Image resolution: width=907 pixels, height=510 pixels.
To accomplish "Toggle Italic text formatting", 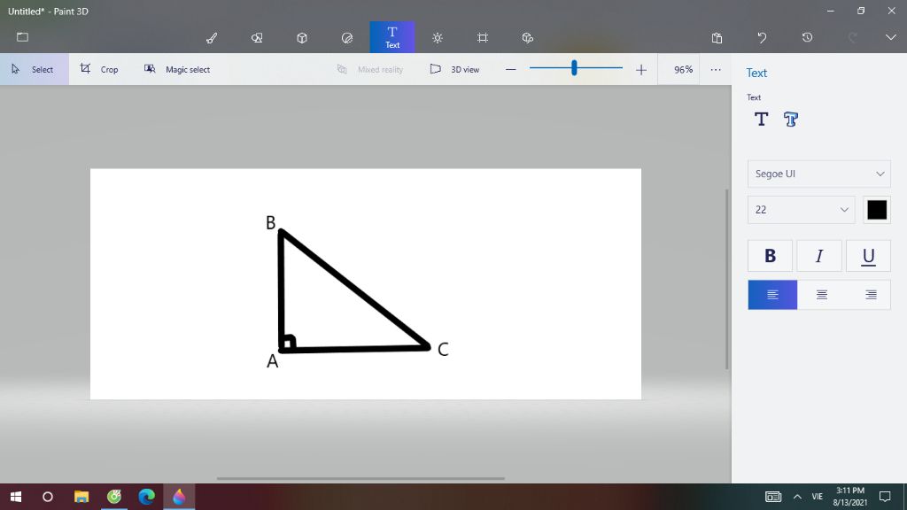I will pyautogui.click(x=819, y=256).
